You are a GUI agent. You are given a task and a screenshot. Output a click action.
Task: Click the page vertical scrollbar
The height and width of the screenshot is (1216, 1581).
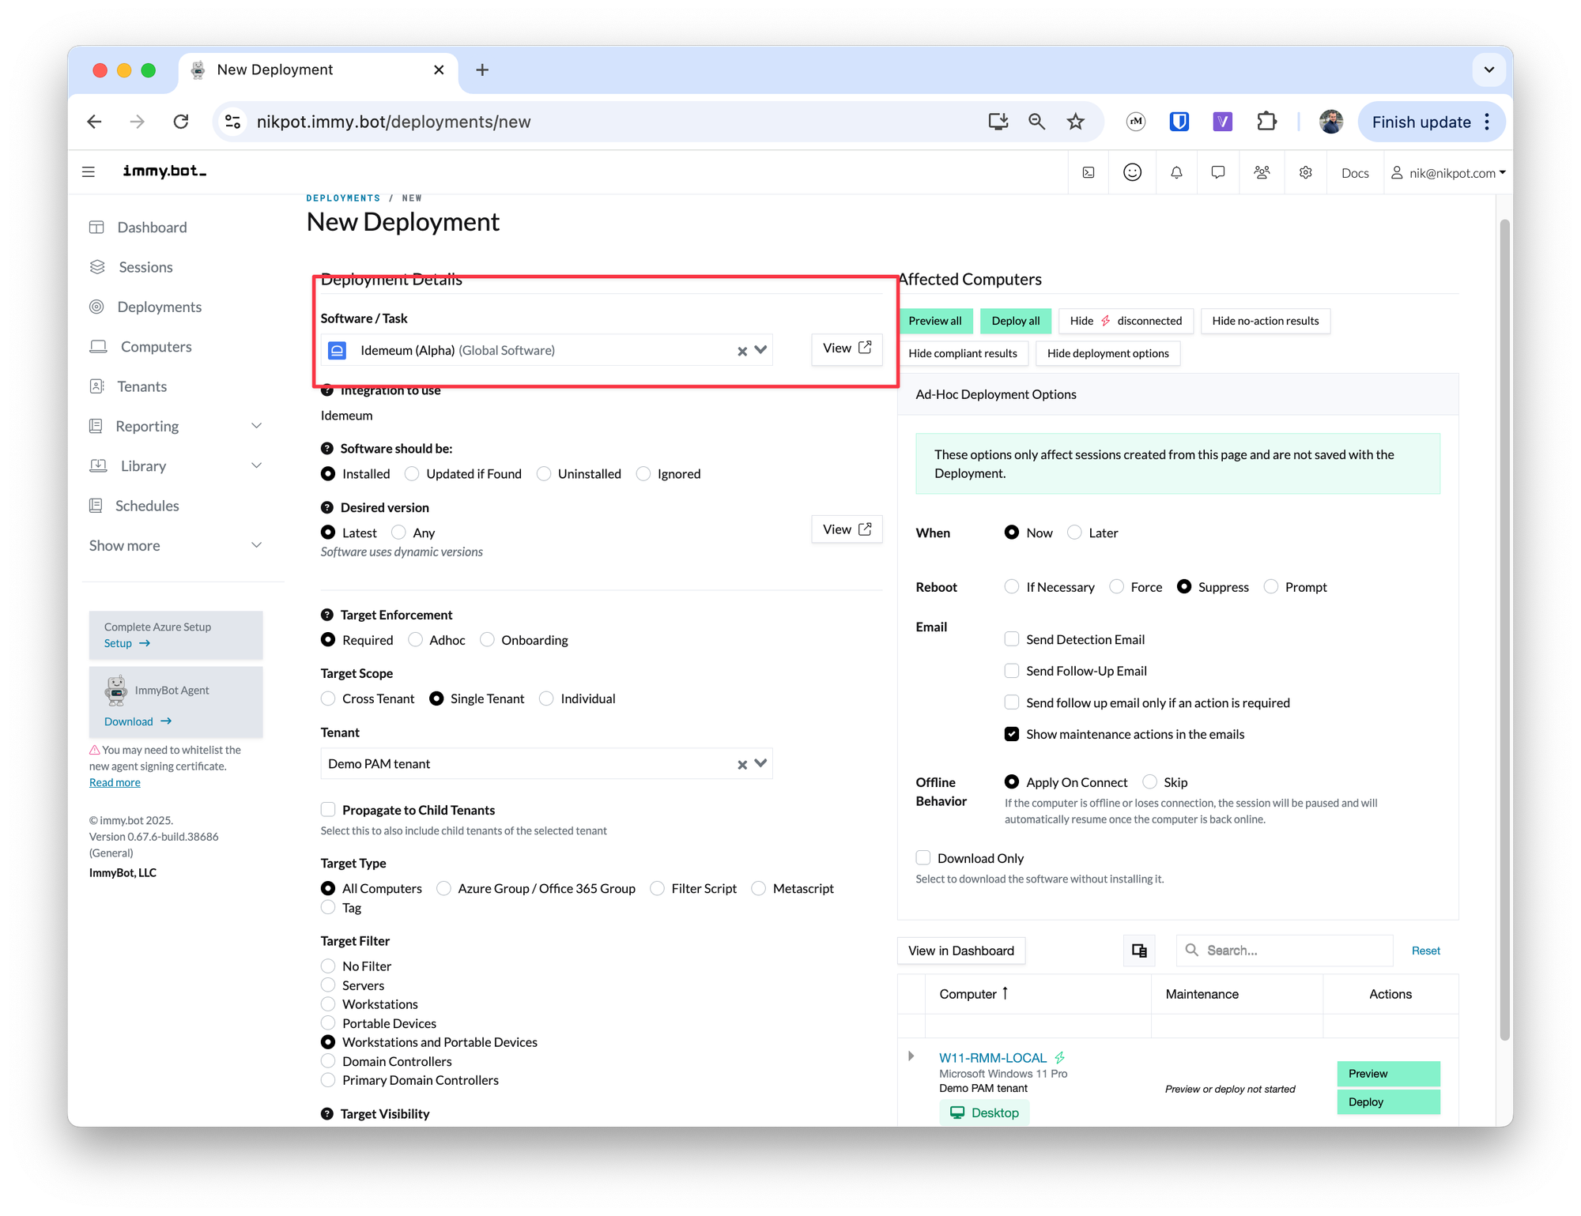(x=1505, y=628)
